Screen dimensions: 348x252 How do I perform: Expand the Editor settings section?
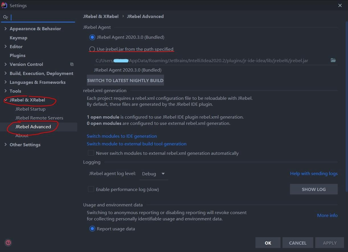click(5, 46)
